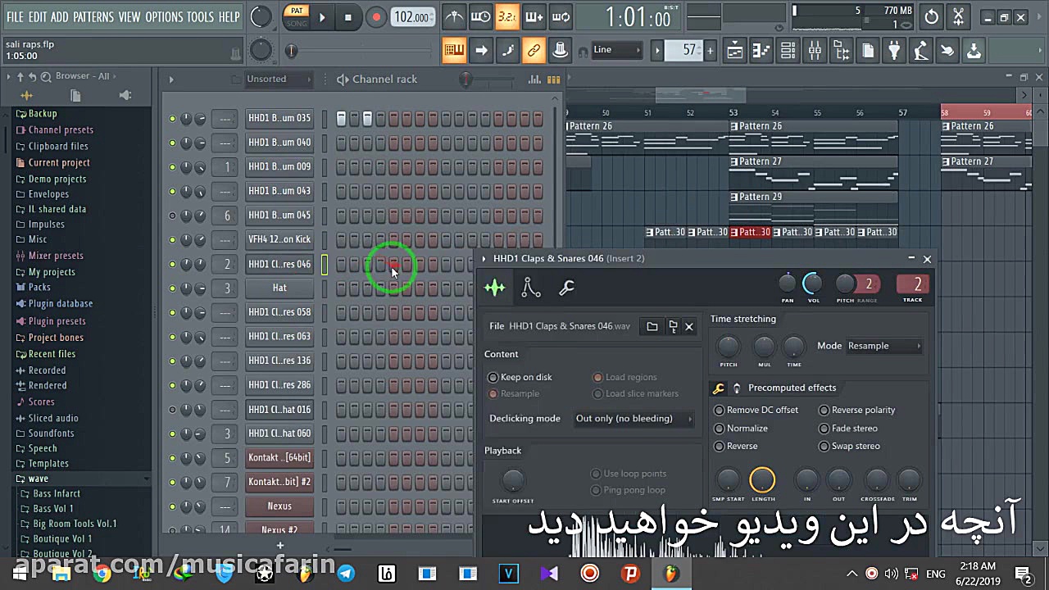Open the miscellaneous wrench settings tab
The image size is (1049, 590).
[566, 288]
